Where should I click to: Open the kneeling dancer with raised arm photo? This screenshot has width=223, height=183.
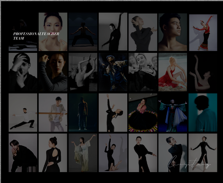point(113,153)
